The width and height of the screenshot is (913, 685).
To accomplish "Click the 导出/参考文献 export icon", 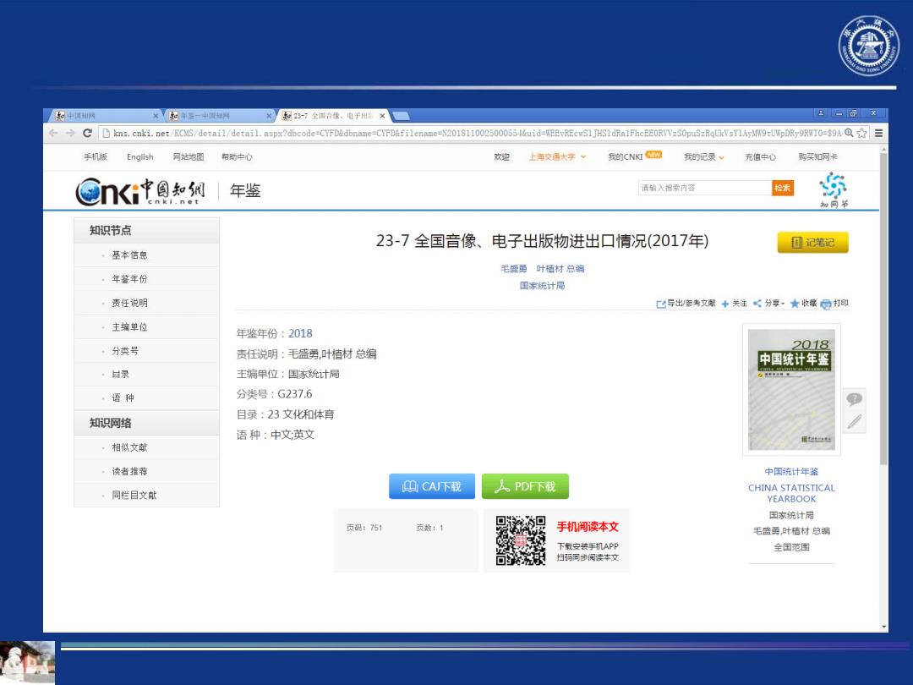I will click(x=661, y=304).
